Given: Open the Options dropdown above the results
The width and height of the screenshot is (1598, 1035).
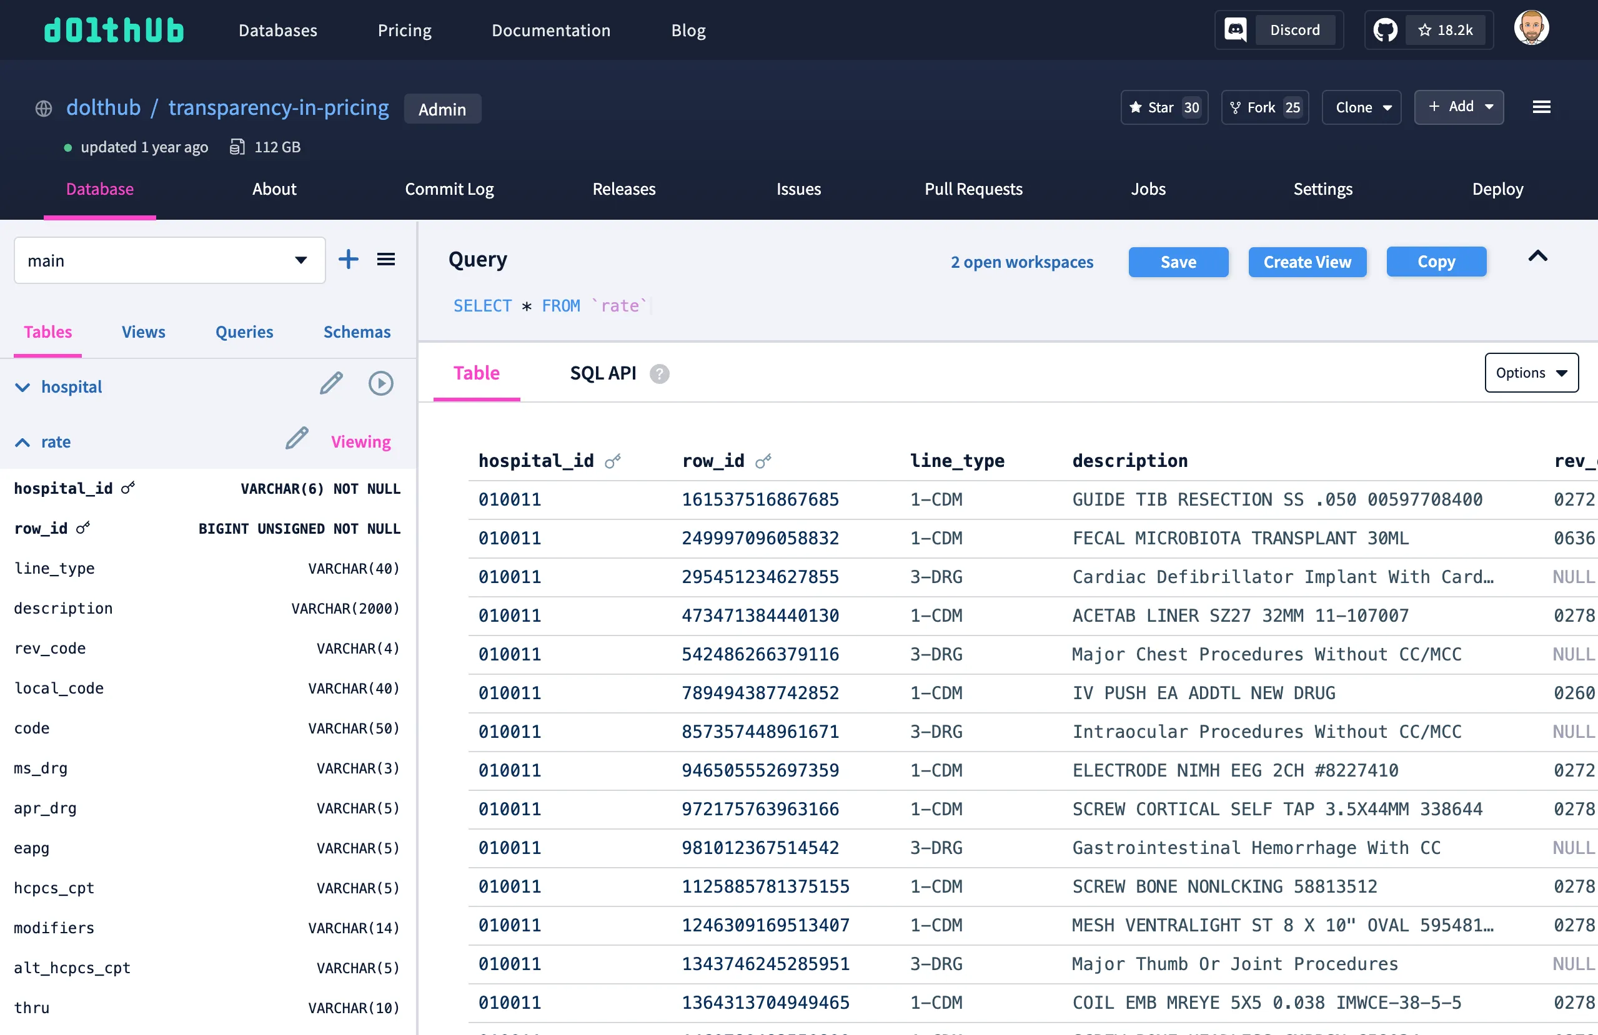Looking at the screenshot, I should [1532, 372].
